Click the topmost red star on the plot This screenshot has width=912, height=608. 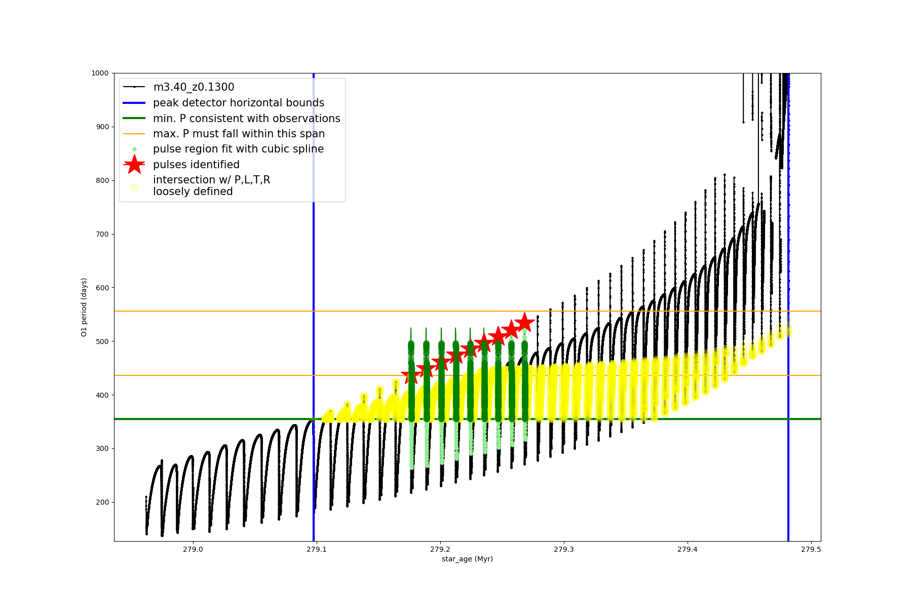tap(524, 322)
